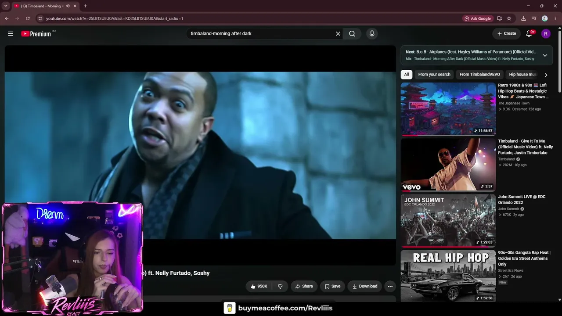
Task: Go back one page in browser
Action: coord(7,18)
